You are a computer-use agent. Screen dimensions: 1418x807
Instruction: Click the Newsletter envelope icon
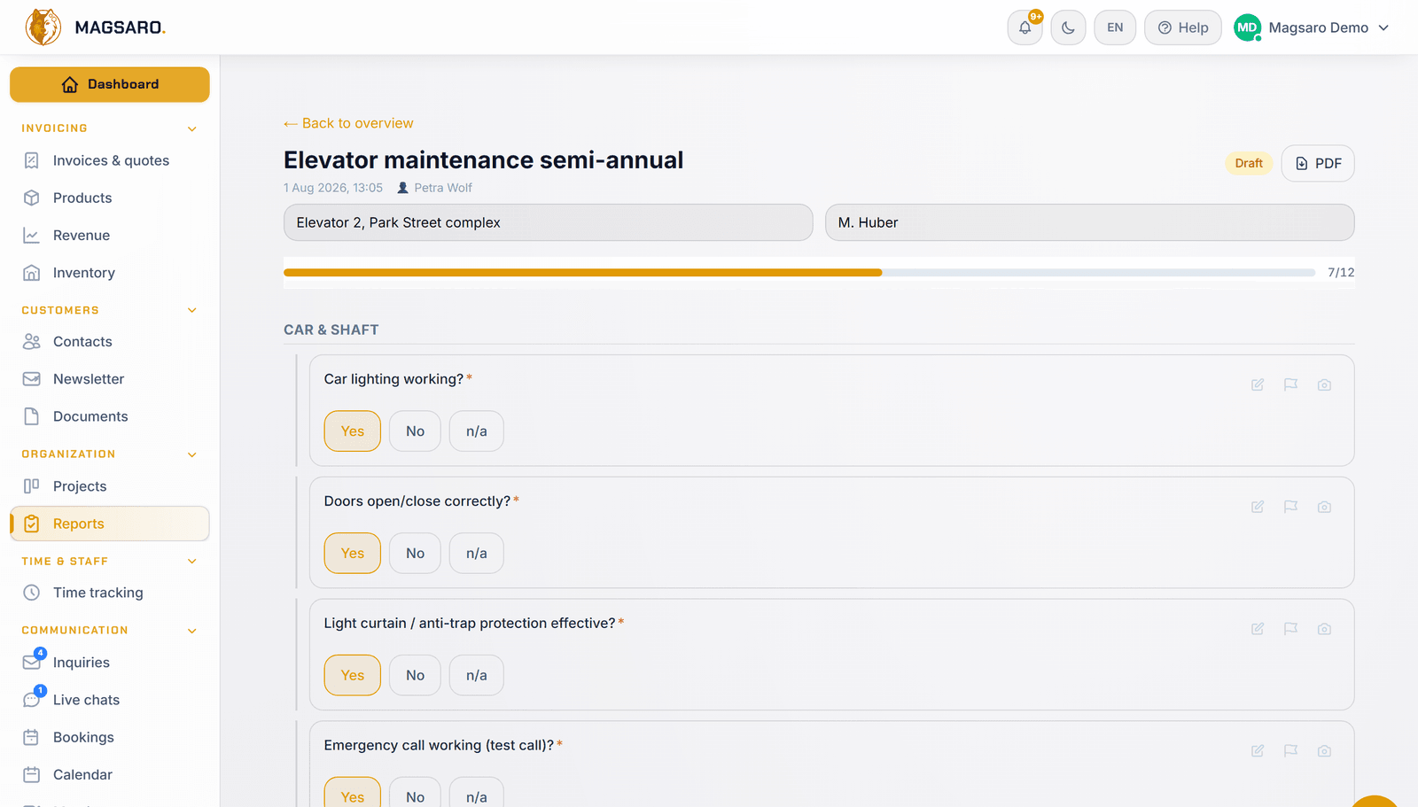tap(32, 379)
